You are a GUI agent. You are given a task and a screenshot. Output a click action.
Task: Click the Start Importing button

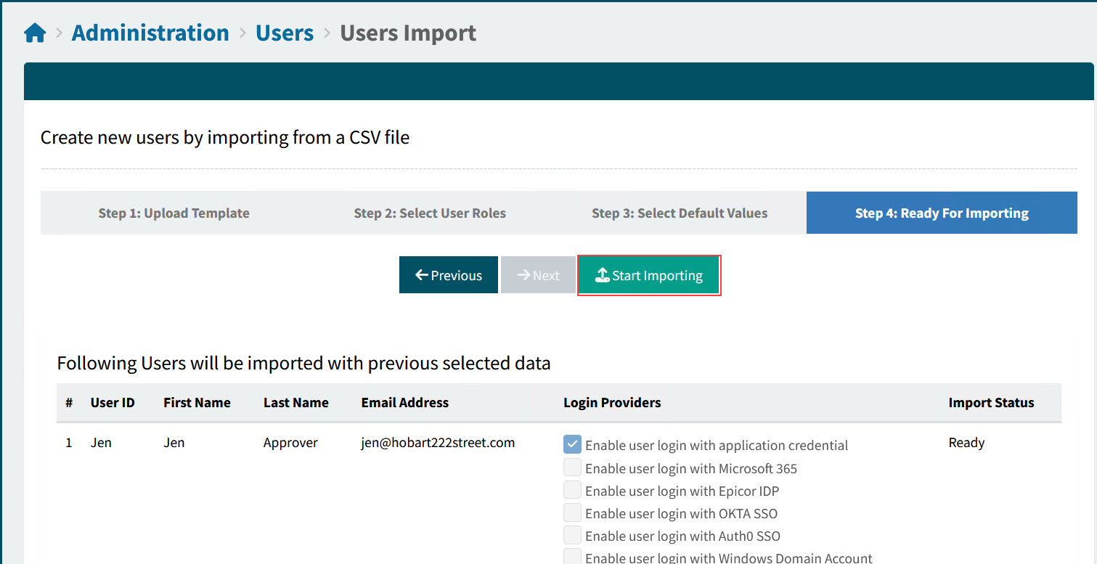(x=648, y=274)
